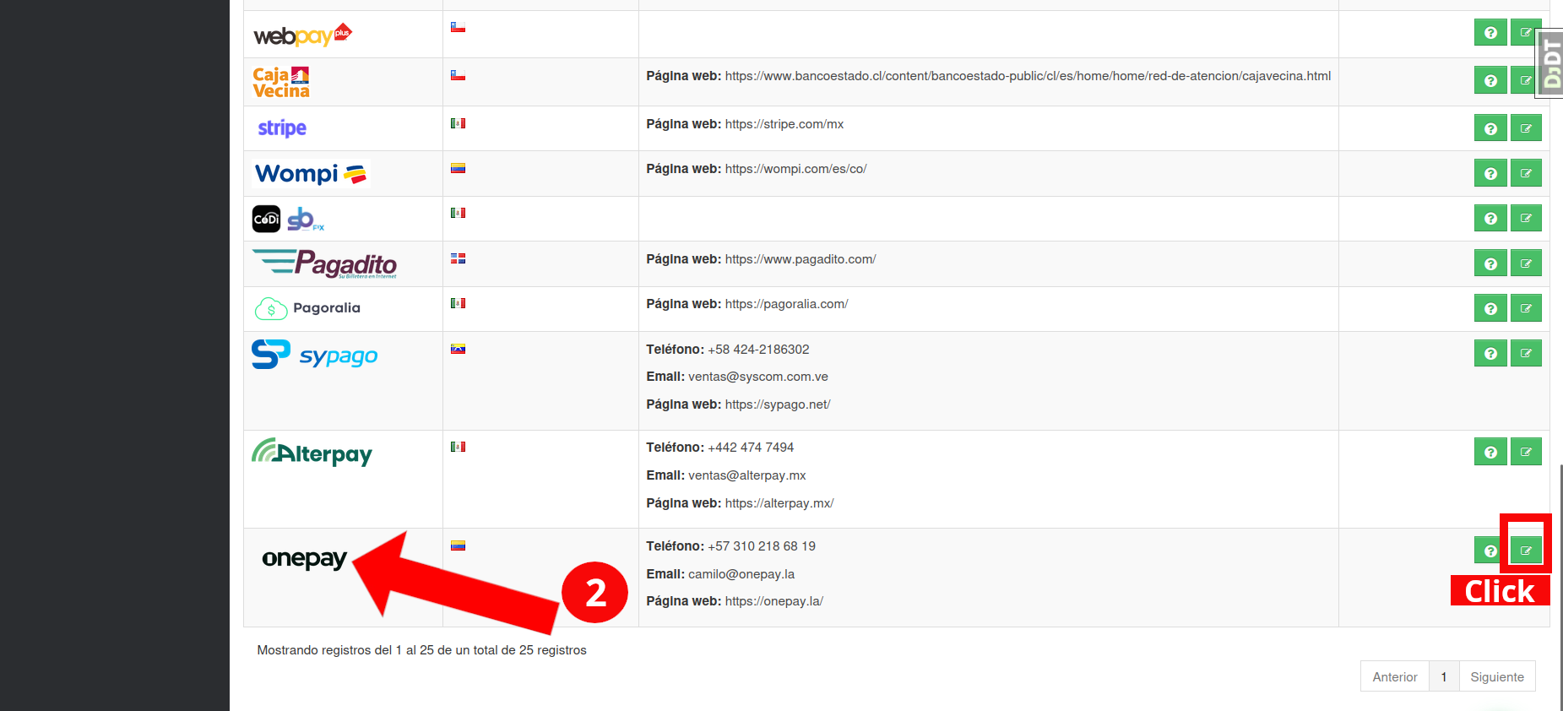Open help for the Pagadito row
The image size is (1563, 711).
point(1490,263)
